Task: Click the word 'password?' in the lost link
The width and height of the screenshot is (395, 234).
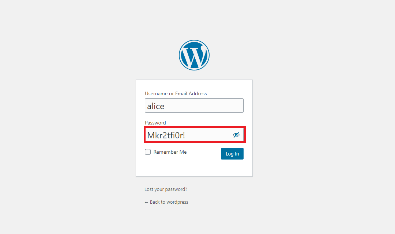Action: [176, 189]
